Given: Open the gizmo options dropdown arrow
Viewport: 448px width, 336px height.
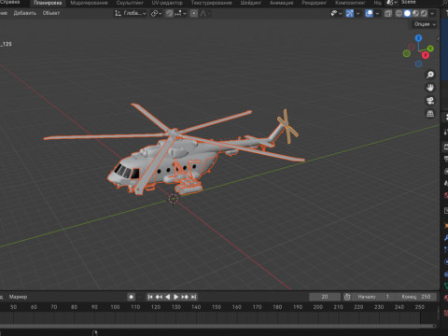Looking at the screenshot, I should coord(357,13).
